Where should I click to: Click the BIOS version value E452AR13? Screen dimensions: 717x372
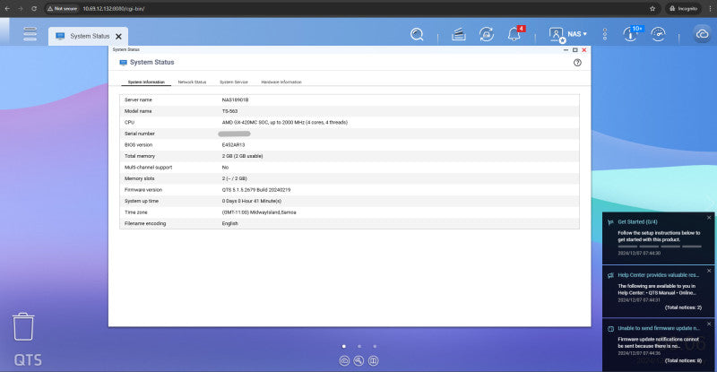tap(233, 144)
